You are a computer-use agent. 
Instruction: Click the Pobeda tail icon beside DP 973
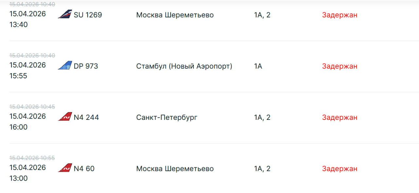click(65, 65)
